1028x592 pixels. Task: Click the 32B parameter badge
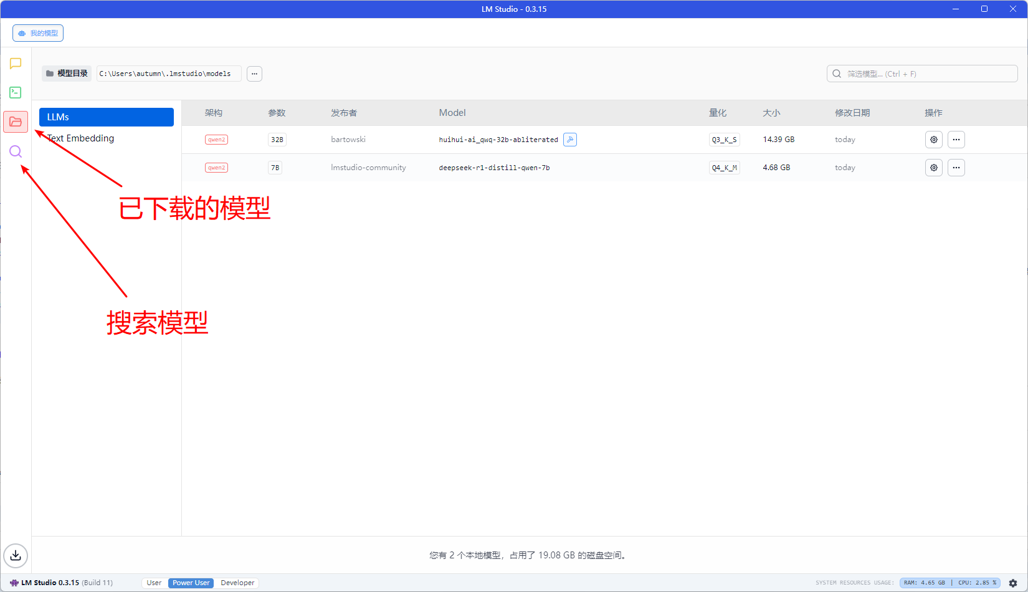coord(277,140)
